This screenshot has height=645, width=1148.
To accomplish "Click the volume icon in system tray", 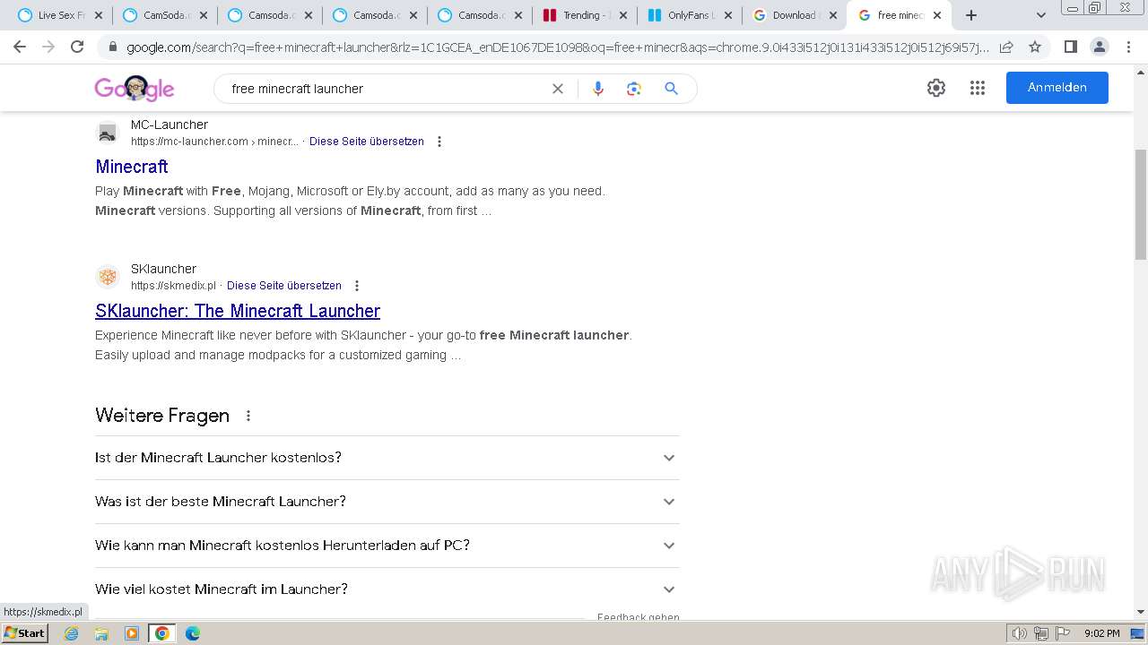I will point(1019,633).
